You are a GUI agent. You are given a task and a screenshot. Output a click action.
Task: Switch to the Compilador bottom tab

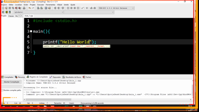point(7,77)
